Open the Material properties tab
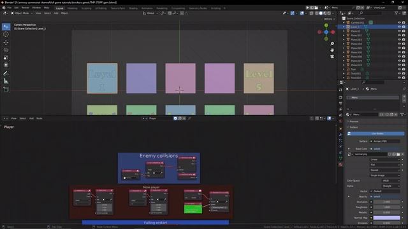408x229 pixels. tap(340, 164)
